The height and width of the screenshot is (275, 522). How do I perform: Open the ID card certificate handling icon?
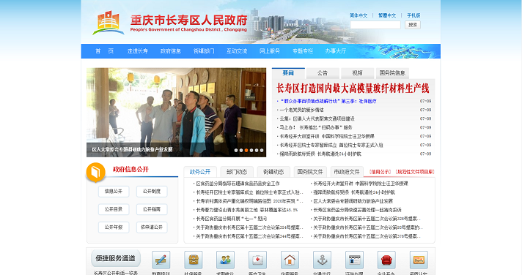point(354,260)
